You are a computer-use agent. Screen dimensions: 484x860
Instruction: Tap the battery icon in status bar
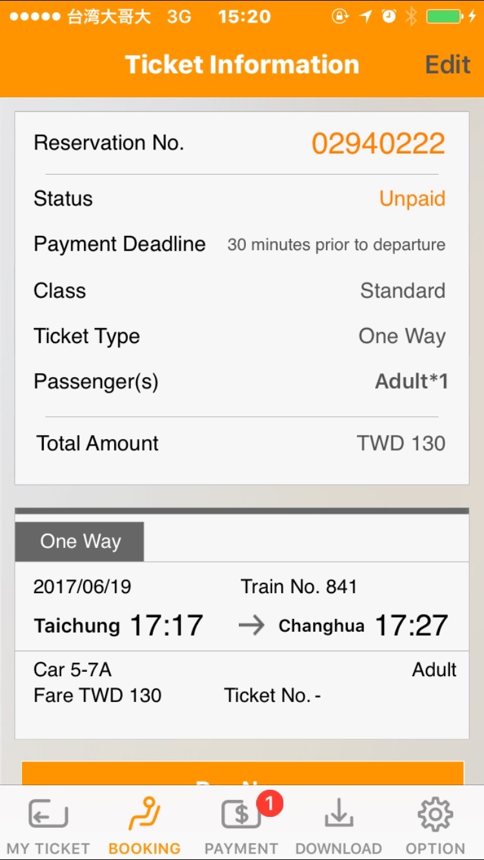pos(445,17)
